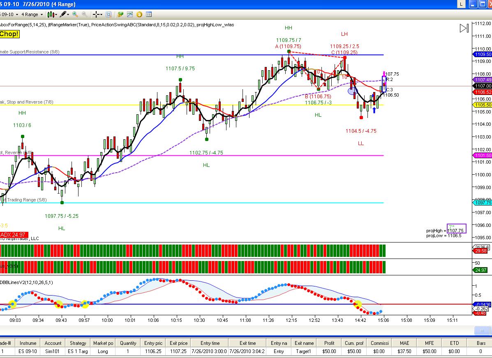Click the Target1 exit name cell
Screen dimensions: 492x358
pyautogui.click(x=304, y=351)
